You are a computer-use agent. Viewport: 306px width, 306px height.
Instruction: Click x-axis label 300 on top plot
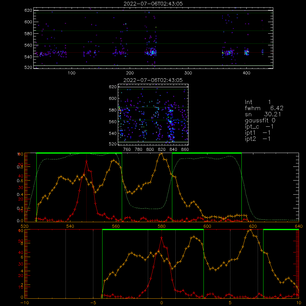pos(188,73)
